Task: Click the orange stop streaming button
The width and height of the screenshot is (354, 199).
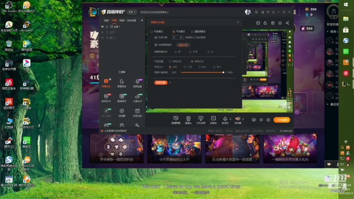Action: pos(282,120)
